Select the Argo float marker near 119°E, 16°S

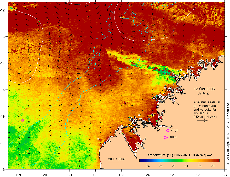tap(22, 120)
